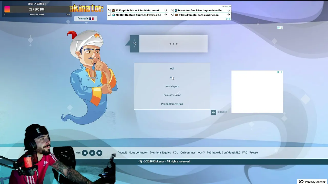Click the donation goal progress bar

[37, 9]
